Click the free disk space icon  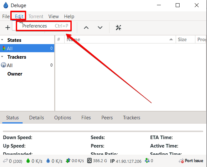coord(89,161)
